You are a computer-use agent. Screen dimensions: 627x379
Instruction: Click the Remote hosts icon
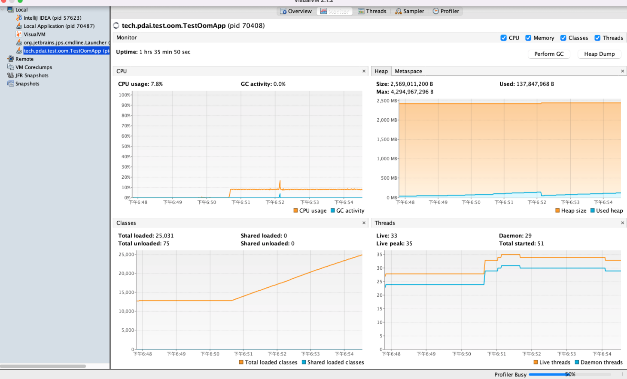coord(11,59)
